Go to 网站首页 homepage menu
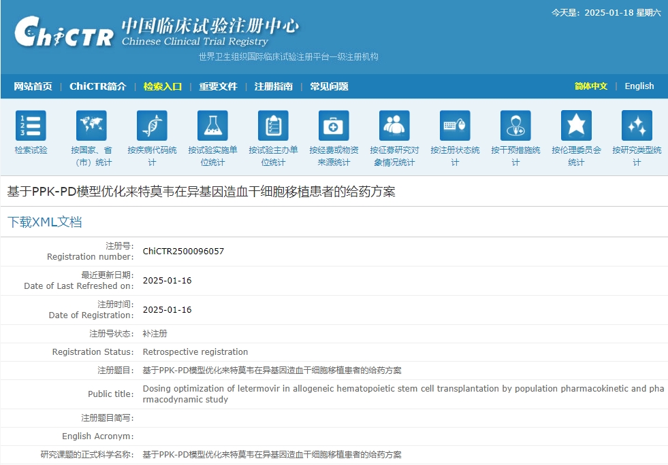 pos(33,86)
